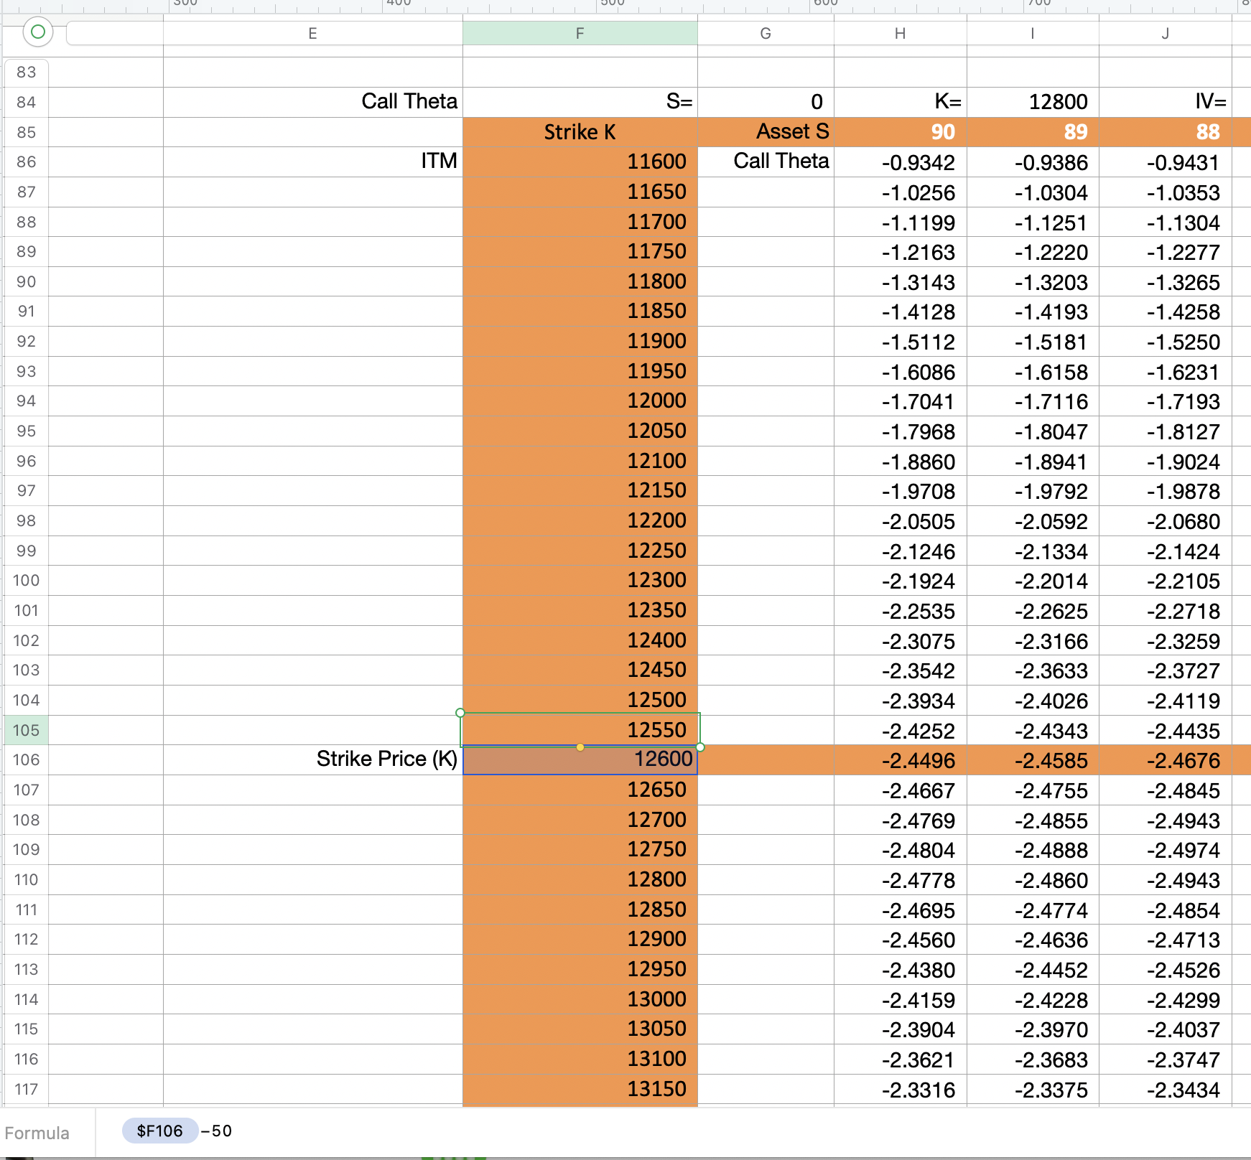The height and width of the screenshot is (1160, 1251).
Task: Click the strike cell 12550
Action: pyautogui.click(x=580, y=730)
